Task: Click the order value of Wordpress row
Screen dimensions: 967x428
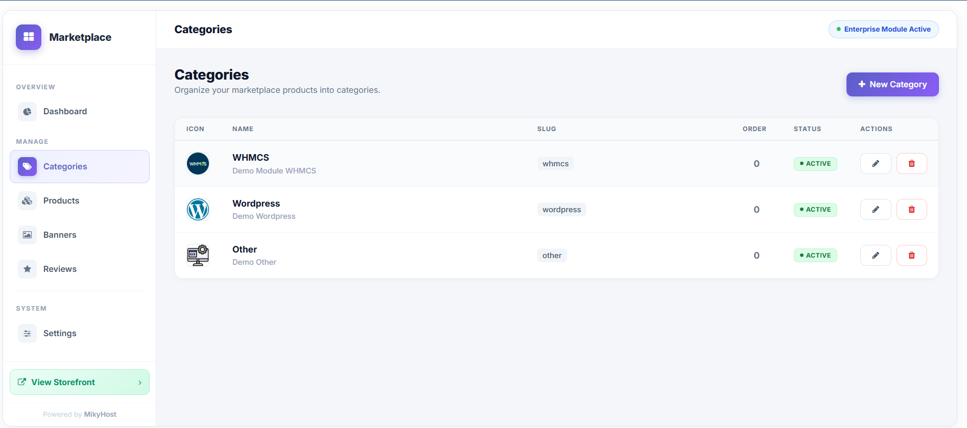Action: 757,210
